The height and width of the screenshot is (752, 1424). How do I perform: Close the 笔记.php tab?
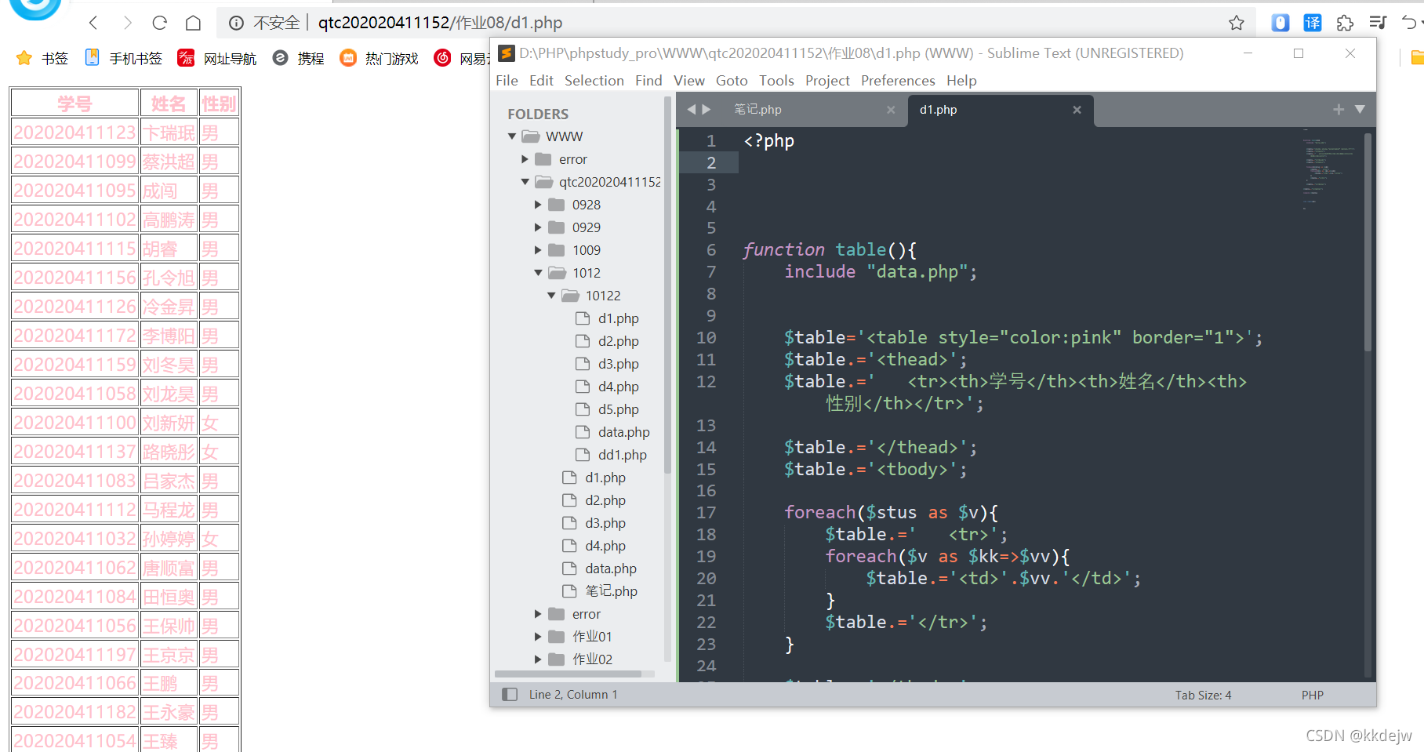click(891, 110)
